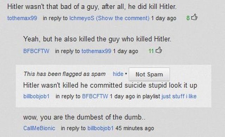Open CallMeBionic author profile link
This screenshot has height=137, width=225.
tap(39, 128)
